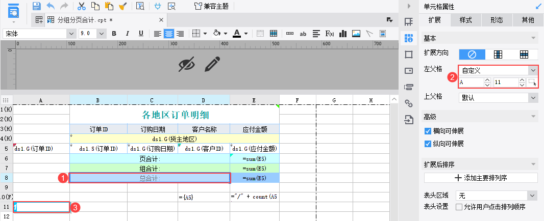Insert an image into the cell

click(356, 34)
